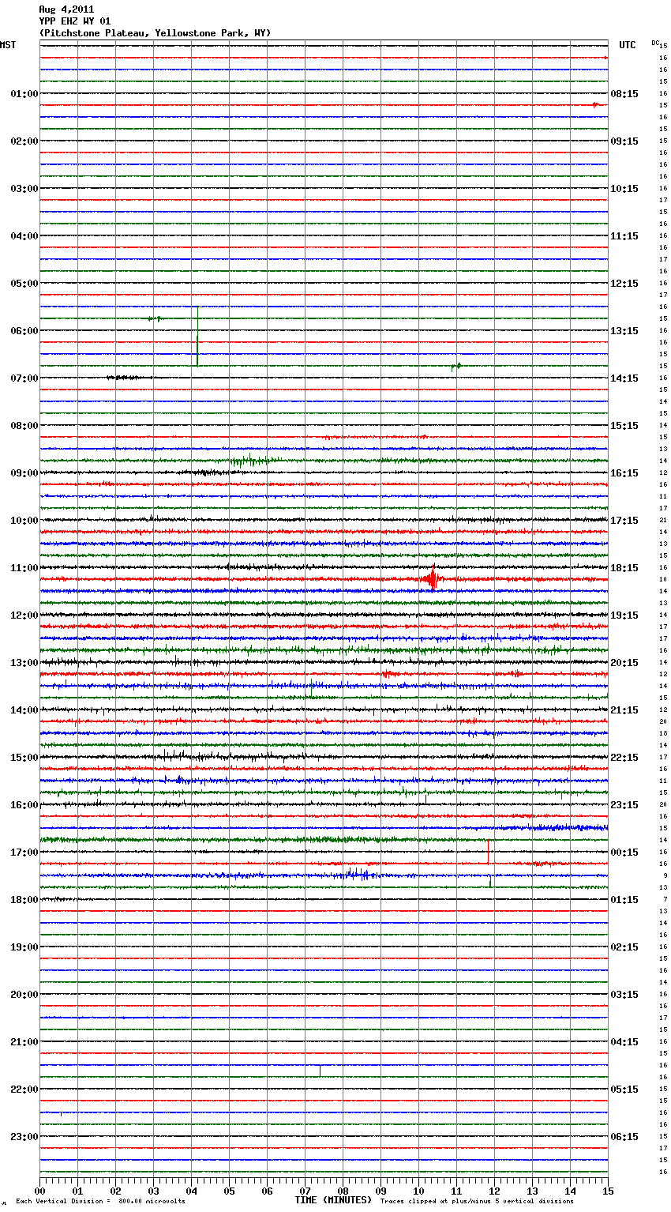The width and height of the screenshot is (671, 1212).
Task: Select the 02:00 MST time label
Action: pyautogui.click(x=24, y=141)
